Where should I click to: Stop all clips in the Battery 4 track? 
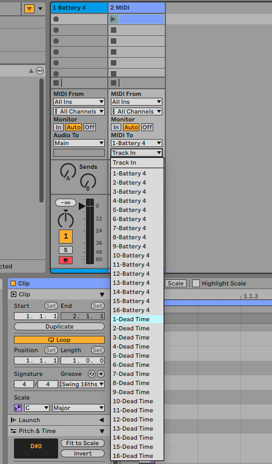pos(56,83)
